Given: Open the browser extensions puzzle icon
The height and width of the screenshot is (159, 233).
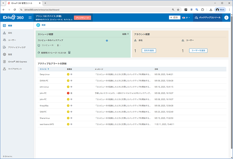Looking at the screenshot, I should (x=203, y=10).
